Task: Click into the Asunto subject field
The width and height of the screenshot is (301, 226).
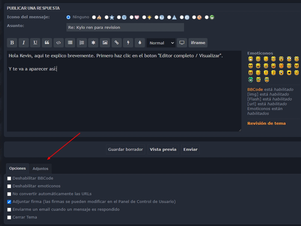Action: (x=125, y=27)
